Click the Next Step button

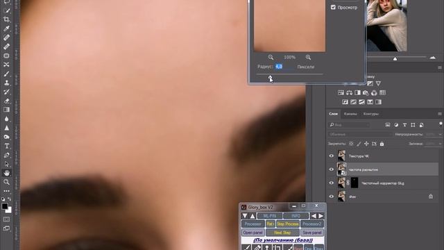tap(282, 233)
